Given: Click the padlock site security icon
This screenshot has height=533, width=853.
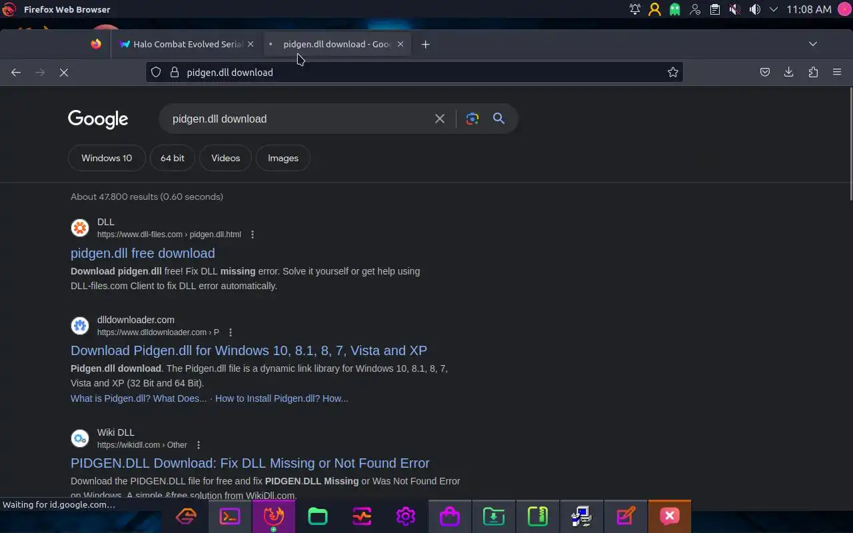Looking at the screenshot, I should tap(175, 72).
